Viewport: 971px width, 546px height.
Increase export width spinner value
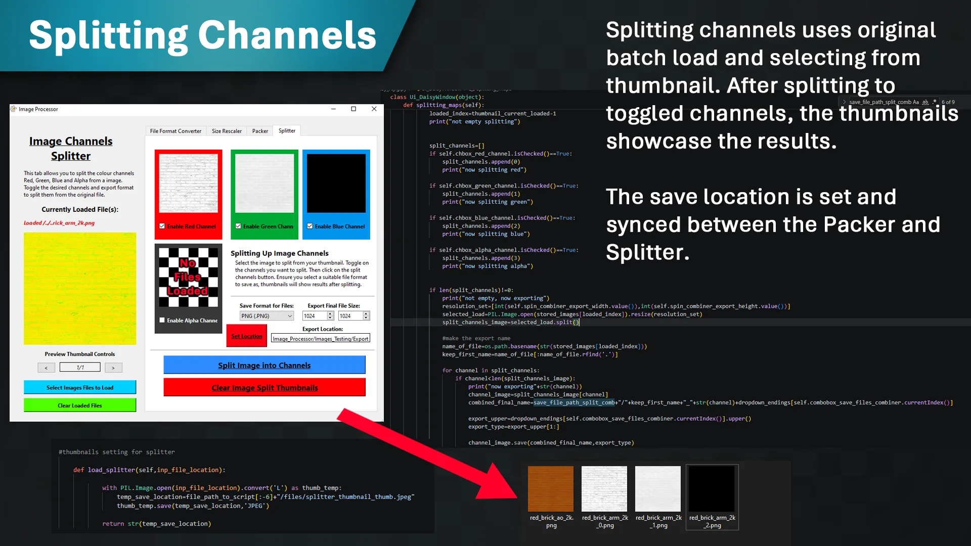point(330,313)
